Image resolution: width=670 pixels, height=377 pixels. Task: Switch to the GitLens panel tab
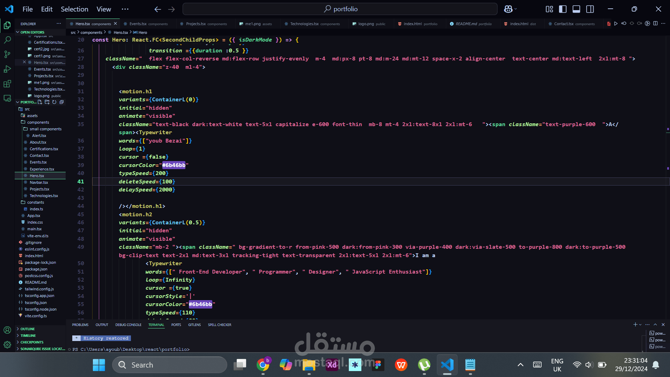[194, 325]
